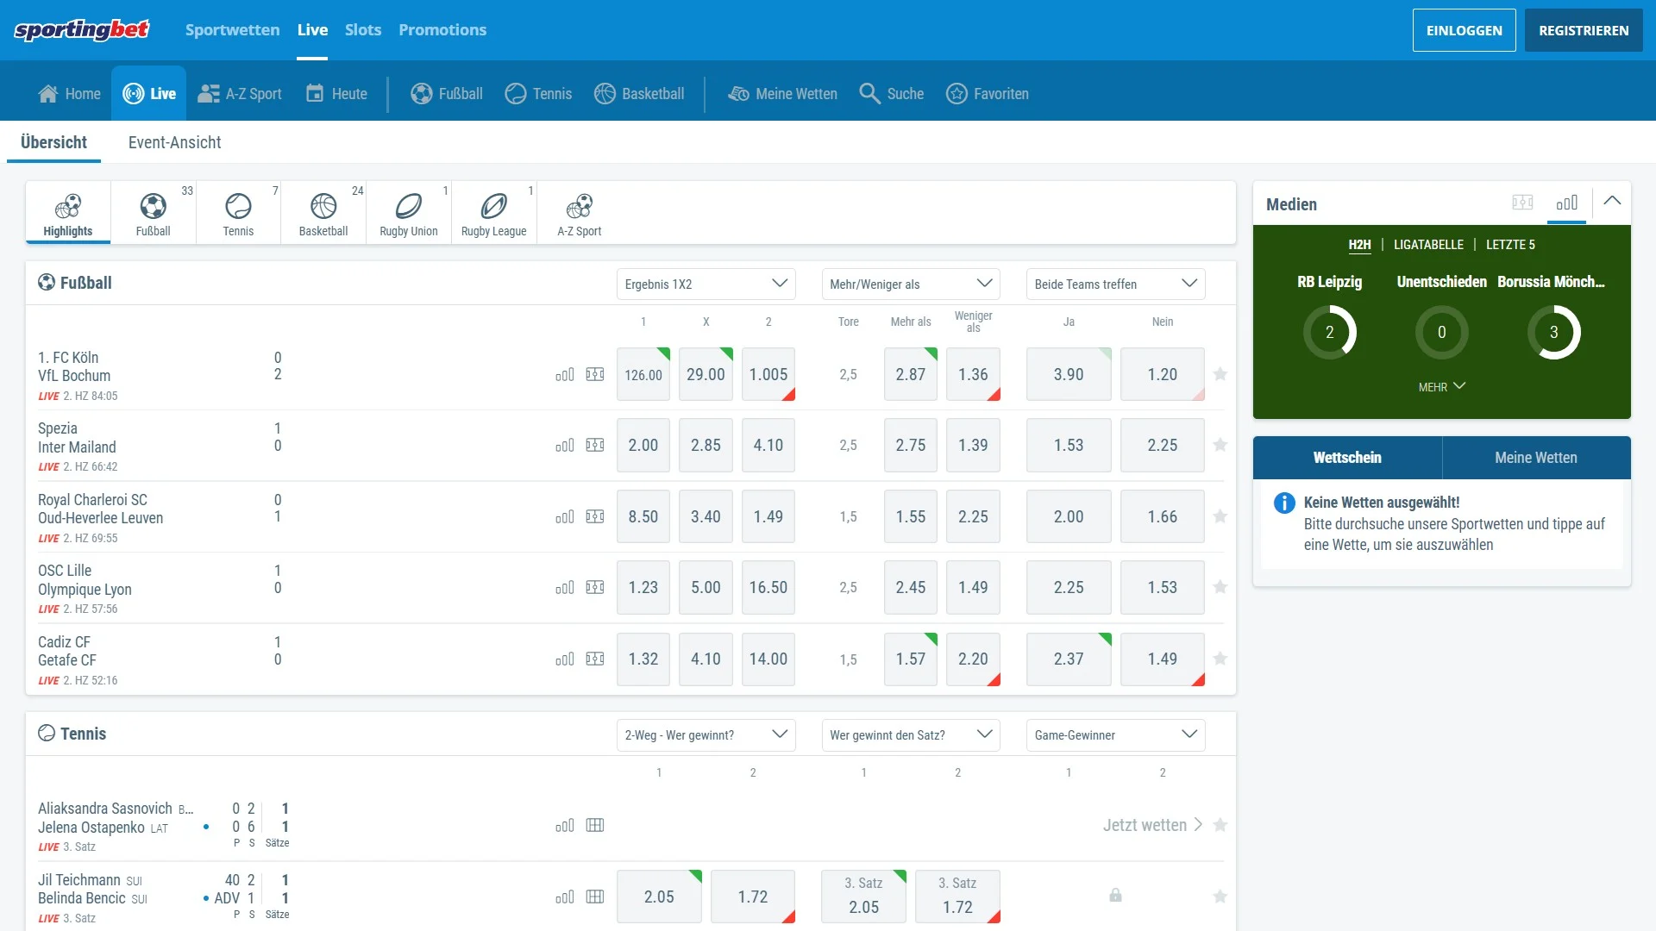Open the Suche magnifier icon

click(x=869, y=93)
